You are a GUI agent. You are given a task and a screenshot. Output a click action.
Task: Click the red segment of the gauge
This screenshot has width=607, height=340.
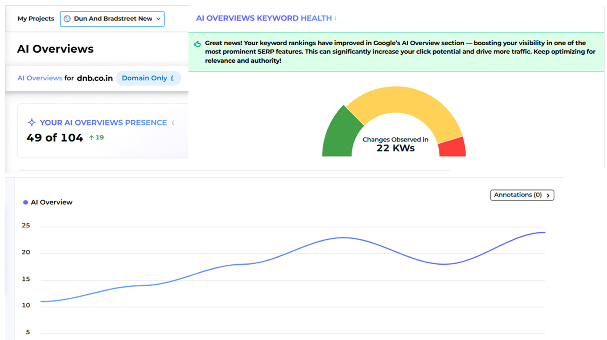(x=453, y=148)
